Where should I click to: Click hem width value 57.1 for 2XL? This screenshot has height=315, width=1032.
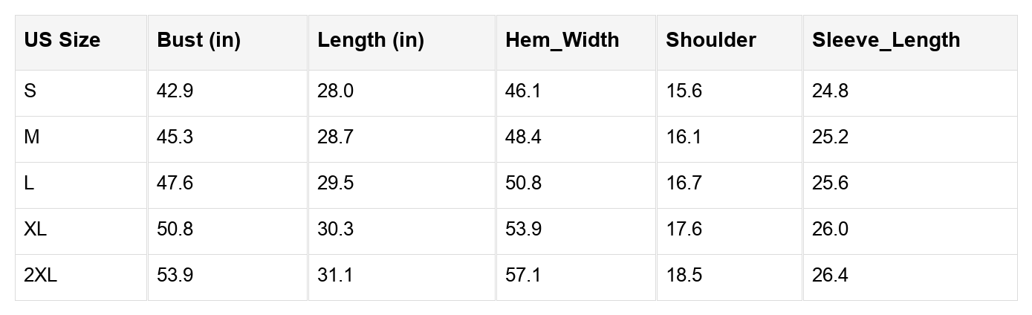click(x=523, y=276)
